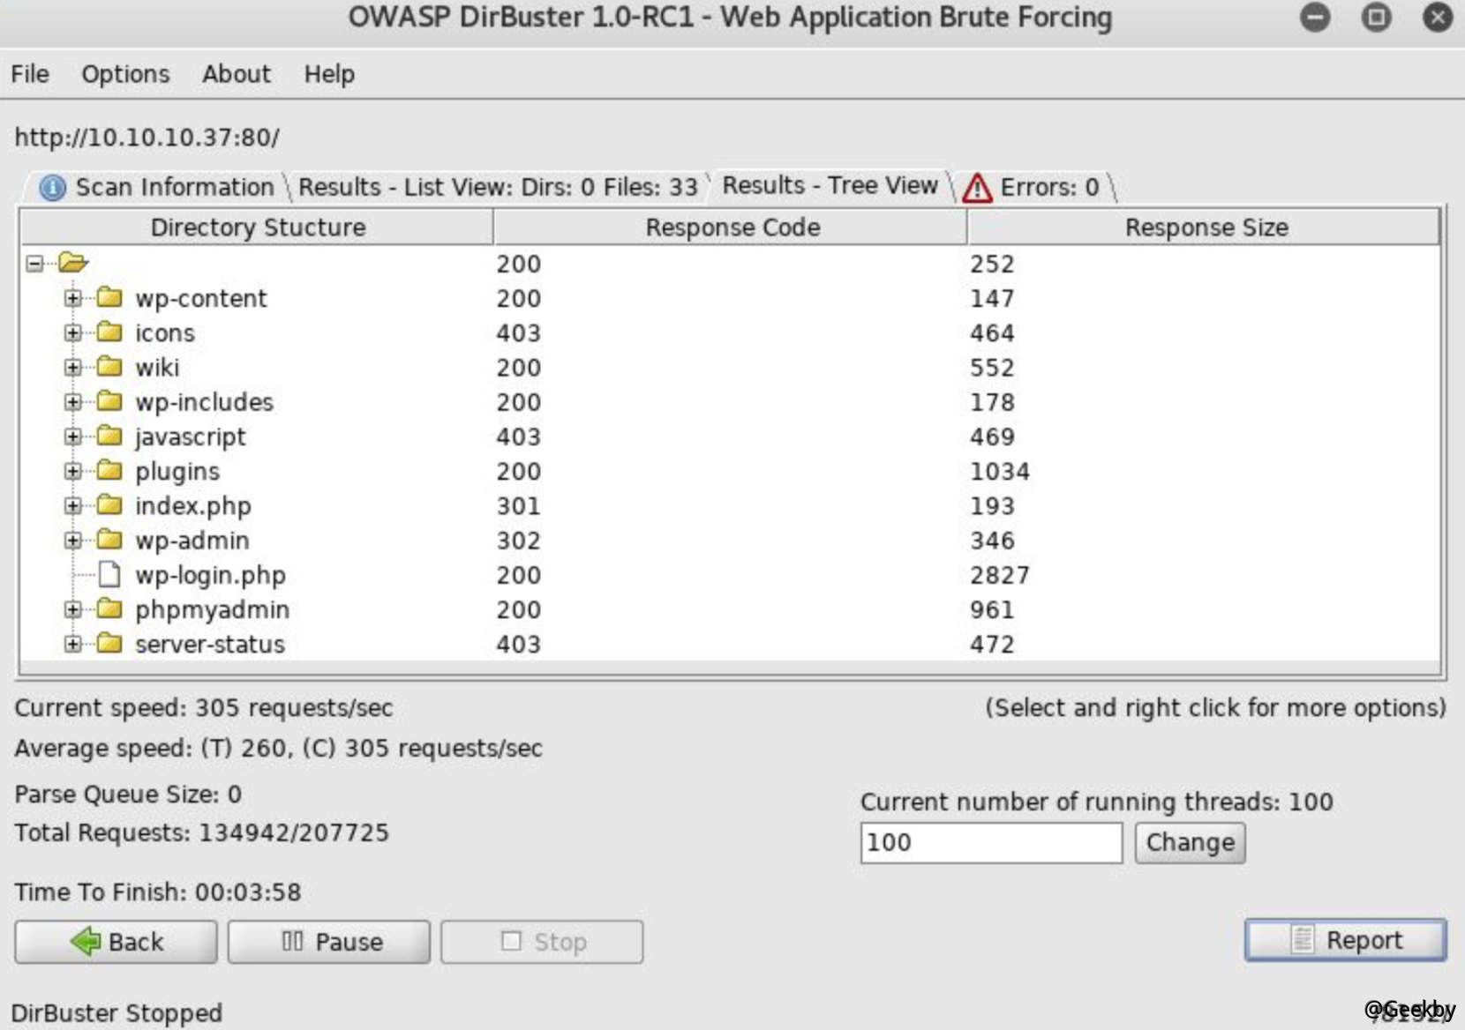Screen dimensions: 1465x1030
Task: Click the wp-content folder icon
Action: [x=109, y=297]
